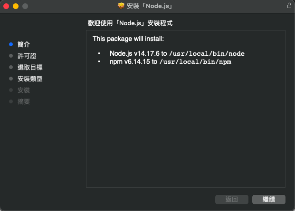The height and width of the screenshot is (211, 295).
Task: Select the 安裝類型 step label
Action: (x=30, y=79)
